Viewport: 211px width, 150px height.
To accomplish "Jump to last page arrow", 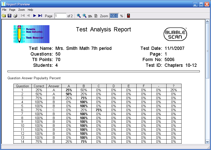I will 40,16.
